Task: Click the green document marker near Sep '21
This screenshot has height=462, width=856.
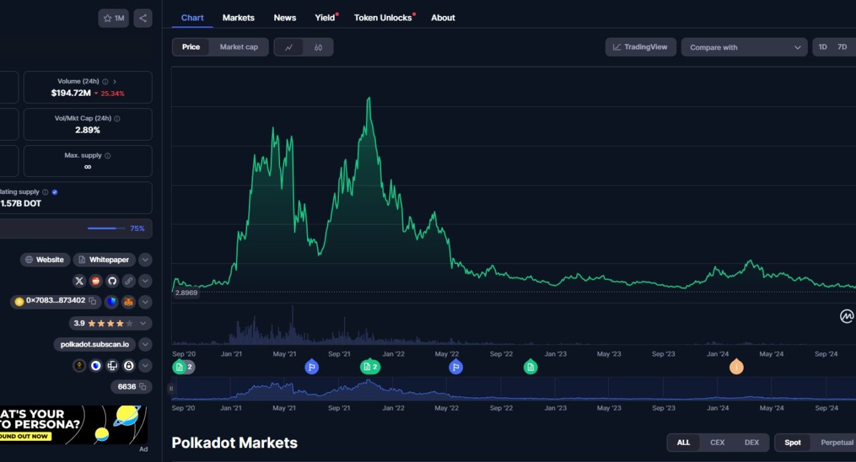Action: click(370, 367)
